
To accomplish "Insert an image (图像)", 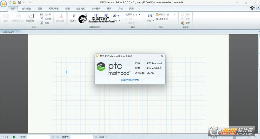I will click(x=45, y=23).
